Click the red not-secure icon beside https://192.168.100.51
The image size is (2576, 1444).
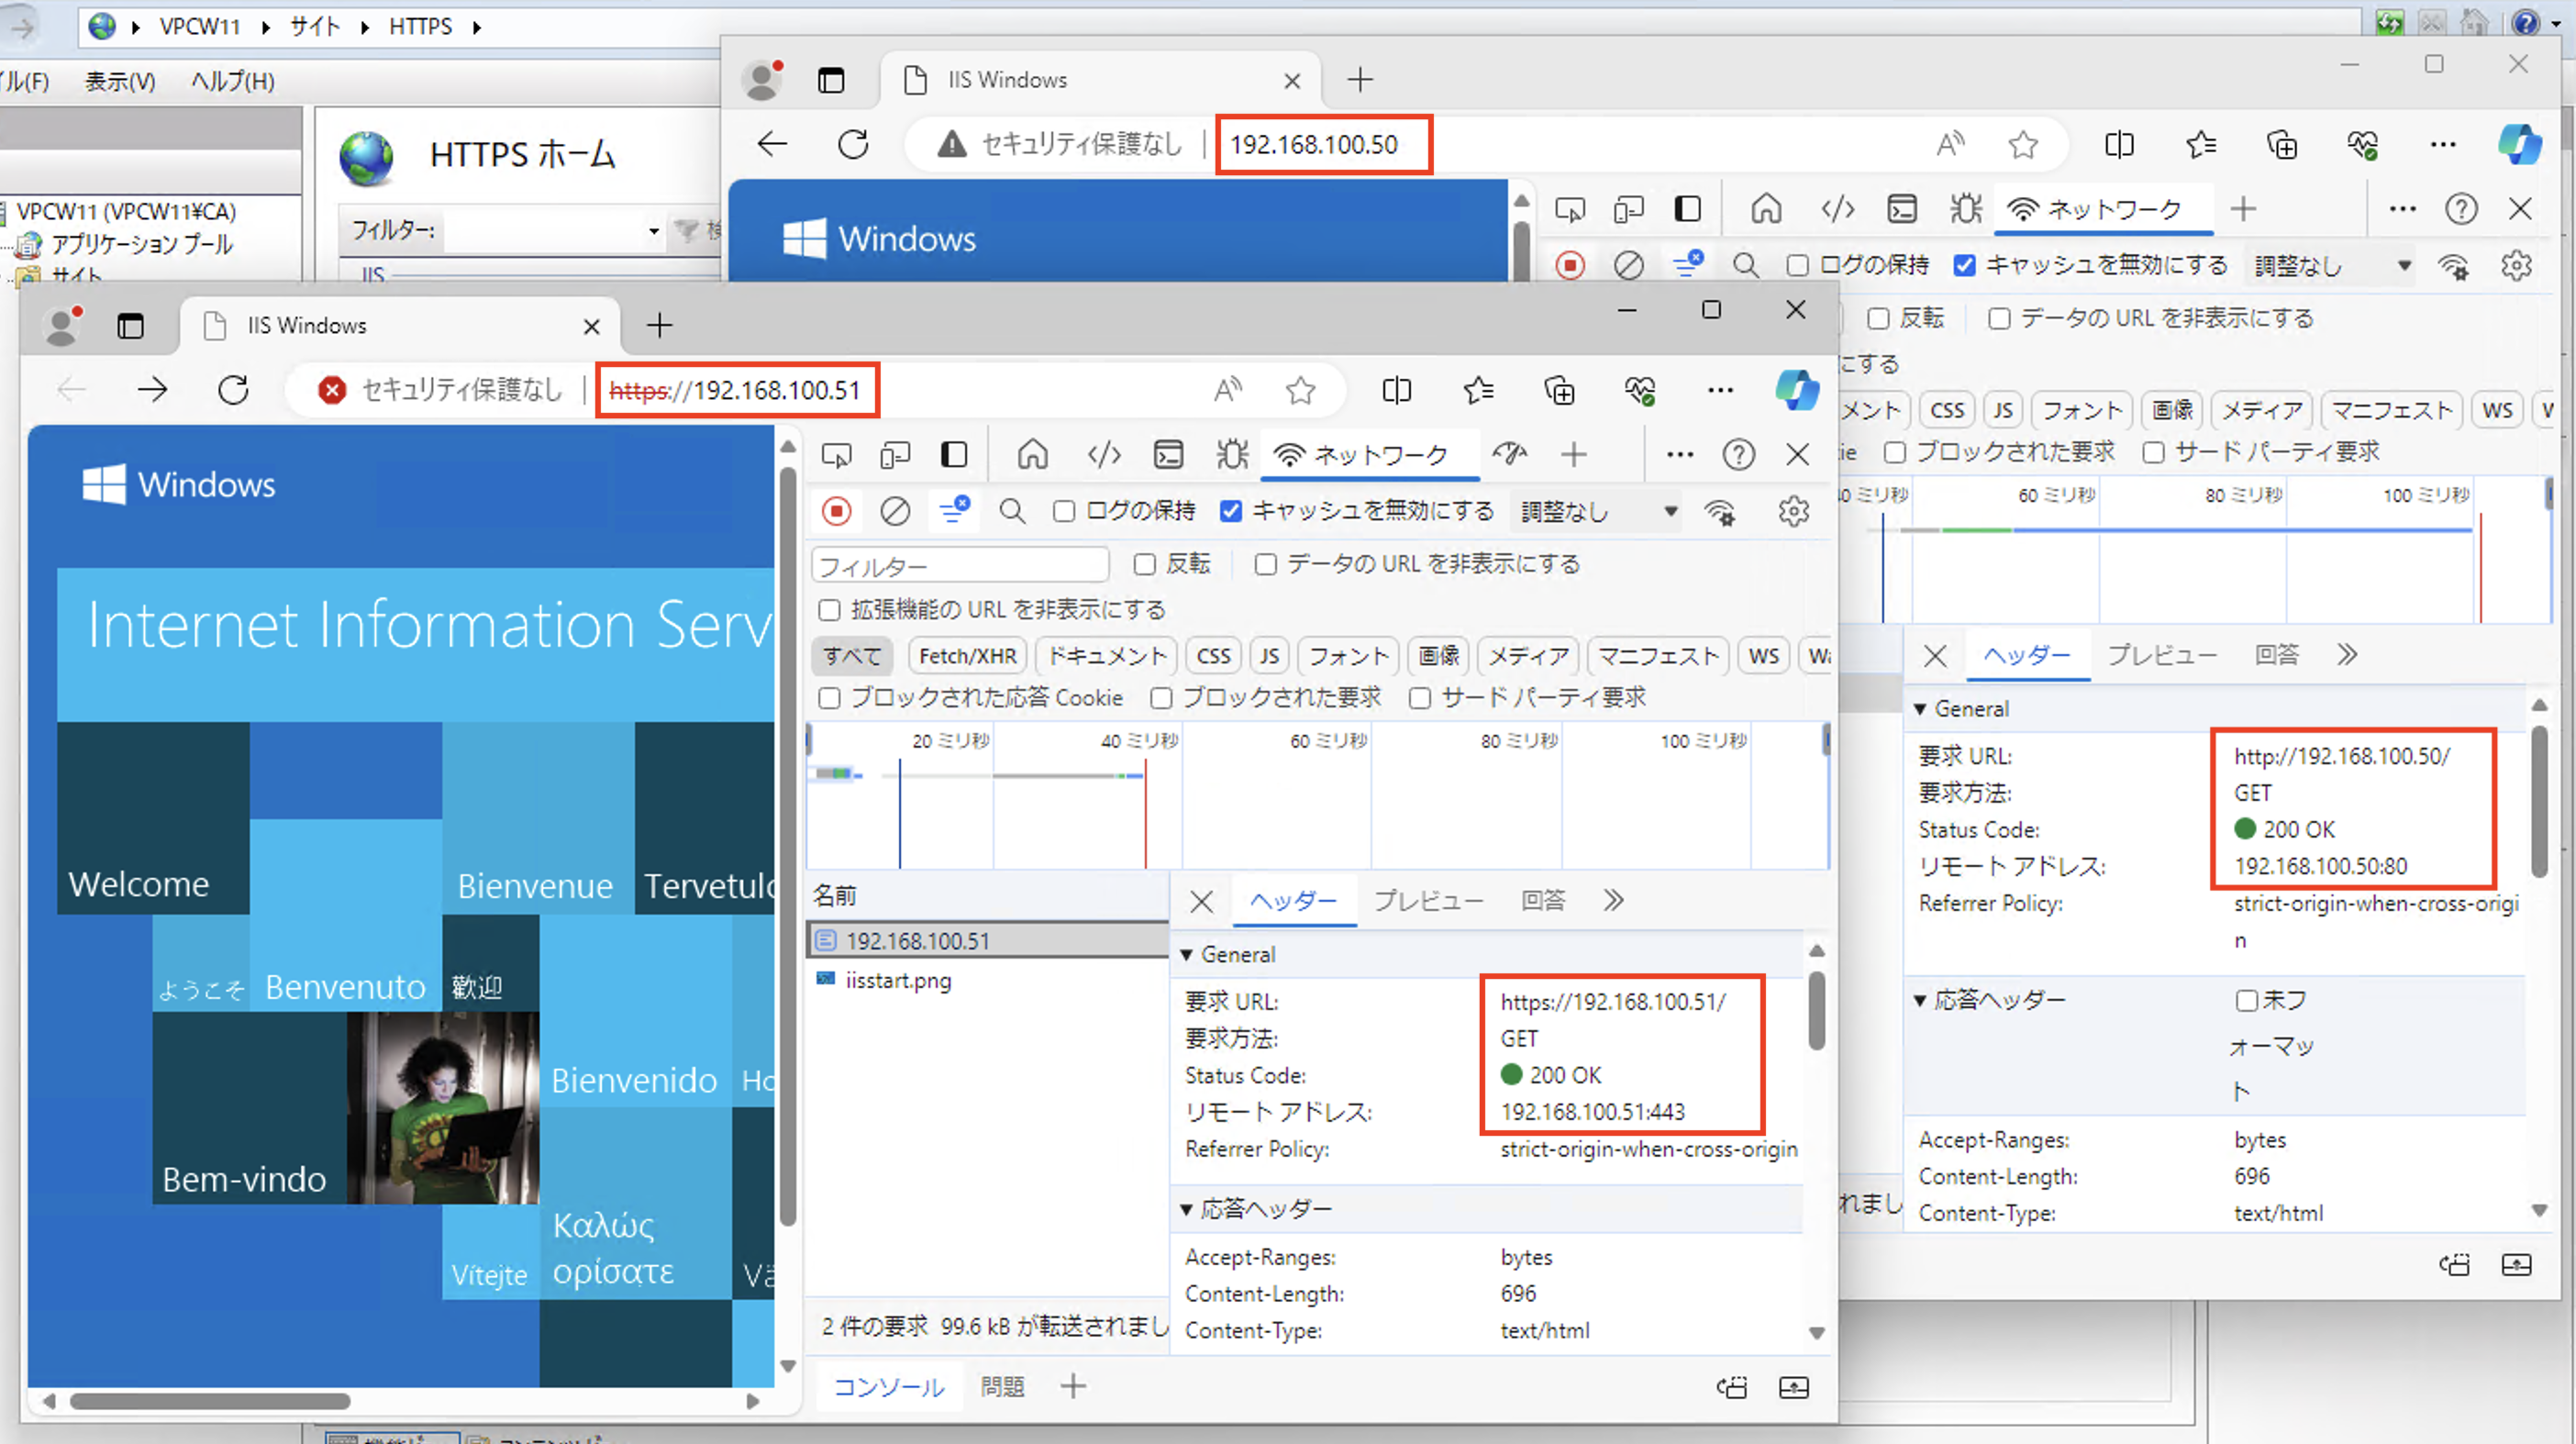[x=332, y=389]
